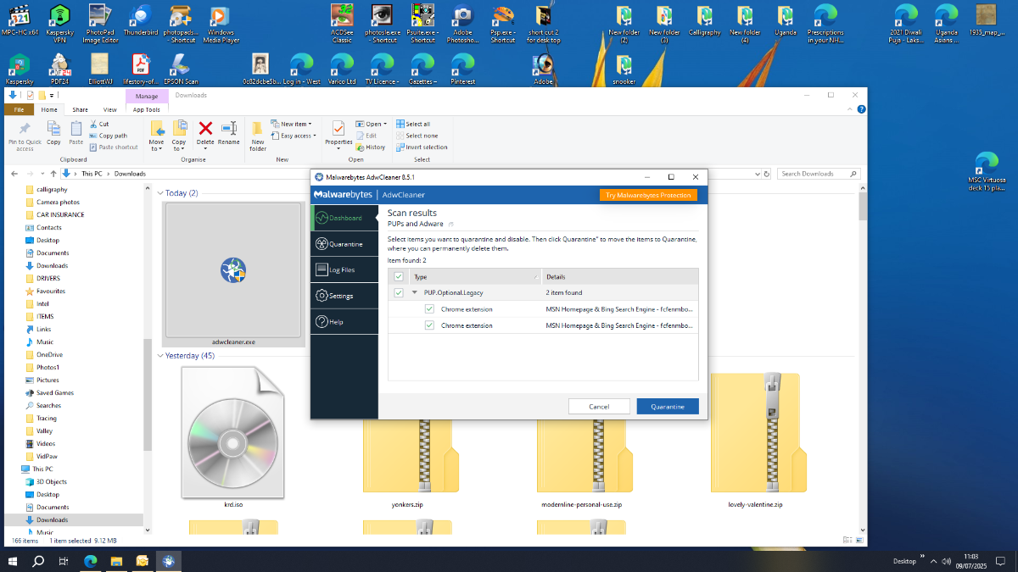Click Try Malwarebytes Protection button
Image resolution: width=1018 pixels, height=572 pixels.
point(648,195)
